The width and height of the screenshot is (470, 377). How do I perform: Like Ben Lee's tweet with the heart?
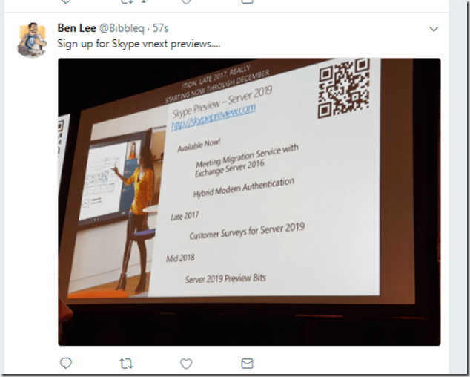(186, 364)
